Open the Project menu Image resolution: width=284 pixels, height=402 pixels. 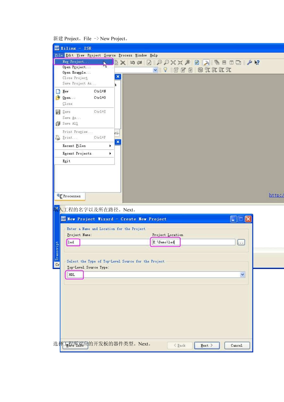94,55
